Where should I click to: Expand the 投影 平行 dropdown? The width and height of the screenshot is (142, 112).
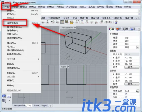tap(138, 47)
